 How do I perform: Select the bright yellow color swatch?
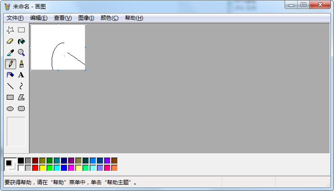tap(43, 168)
